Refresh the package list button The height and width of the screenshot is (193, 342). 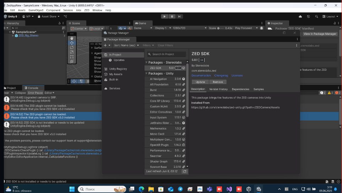pyautogui.click(x=185, y=171)
